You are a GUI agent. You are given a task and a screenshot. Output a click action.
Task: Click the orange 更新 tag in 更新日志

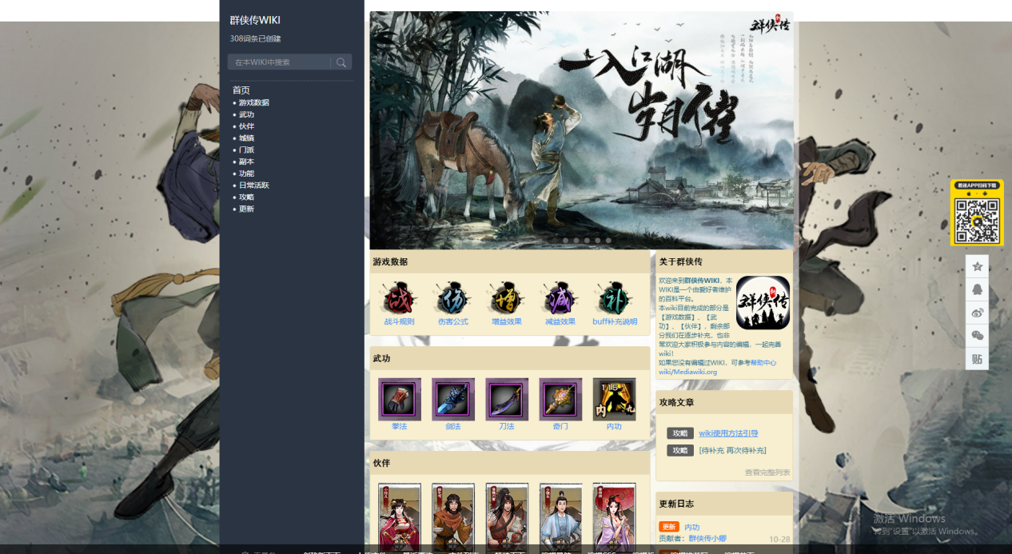(x=669, y=527)
